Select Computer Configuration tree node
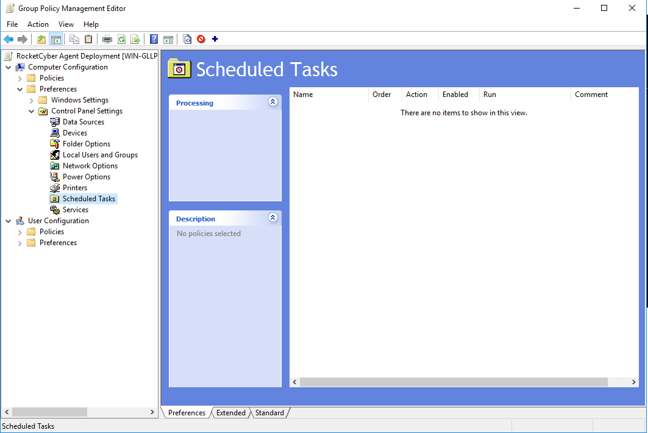Image resolution: width=648 pixels, height=433 pixels. click(x=68, y=67)
